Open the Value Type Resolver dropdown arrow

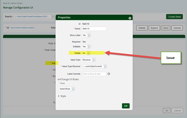pos(105,67)
